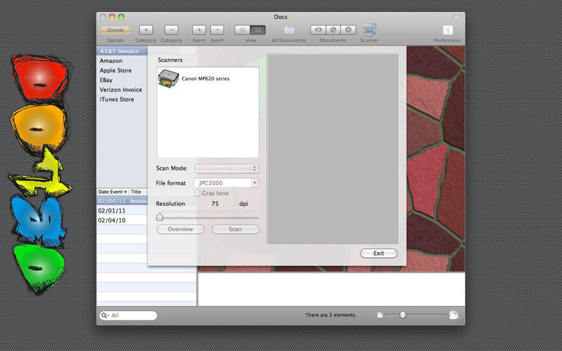Remove a category with the minus button
Screen dimensions: 562x351
point(171,30)
